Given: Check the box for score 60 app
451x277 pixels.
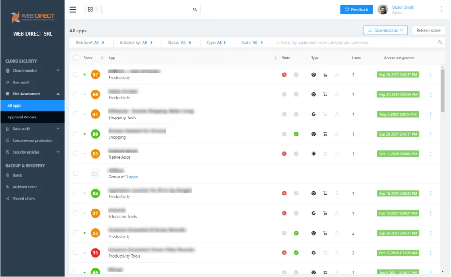Looking at the screenshot, I should pyautogui.click(x=76, y=94).
